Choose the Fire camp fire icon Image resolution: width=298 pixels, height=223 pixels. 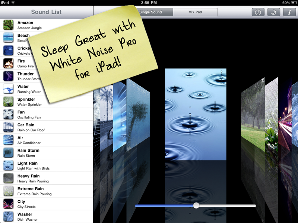(x=8, y=63)
